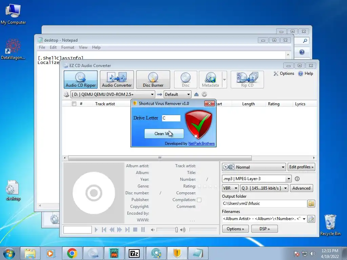Open Options in EZ CD Audio Converter
Image resolution: width=347 pixels, height=260 pixels.
[284, 73]
